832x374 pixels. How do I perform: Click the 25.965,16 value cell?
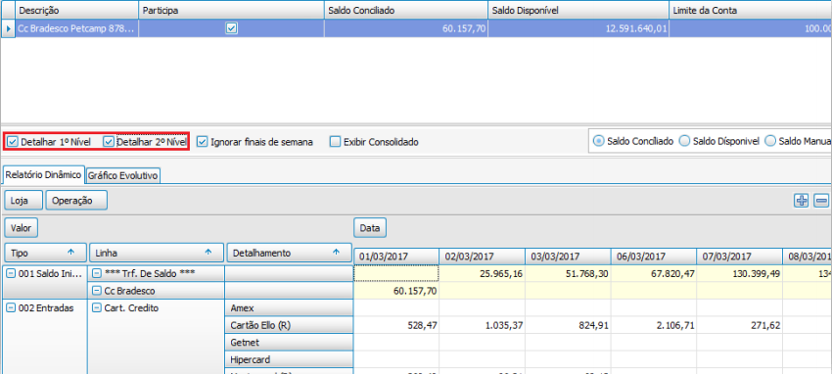tap(482, 274)
